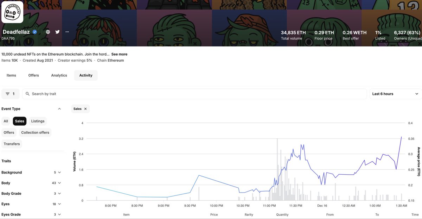Switch to the Items tab
The width and height of the screenshot is (422, 219).
(x=11, y=75)
